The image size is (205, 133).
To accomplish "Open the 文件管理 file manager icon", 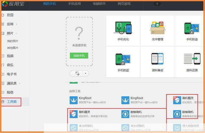I will 157,28.
